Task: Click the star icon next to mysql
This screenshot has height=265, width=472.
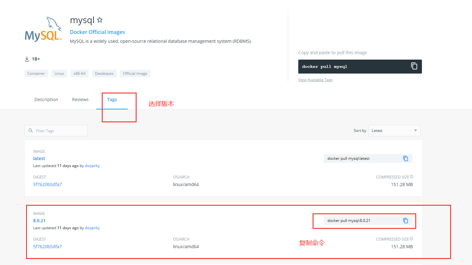Action: (100, 20)
